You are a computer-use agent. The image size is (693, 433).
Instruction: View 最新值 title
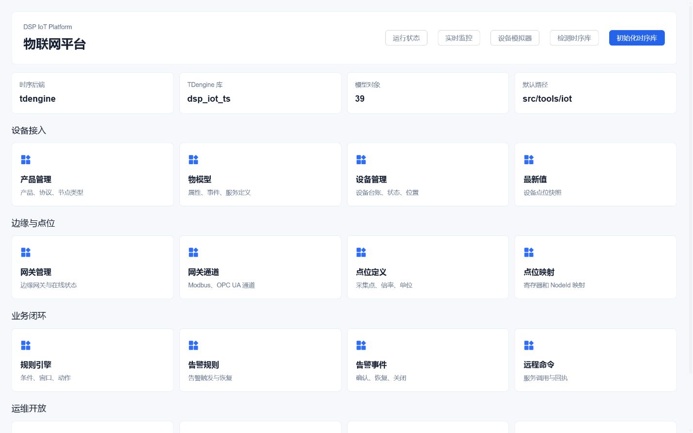click(535, 179)
